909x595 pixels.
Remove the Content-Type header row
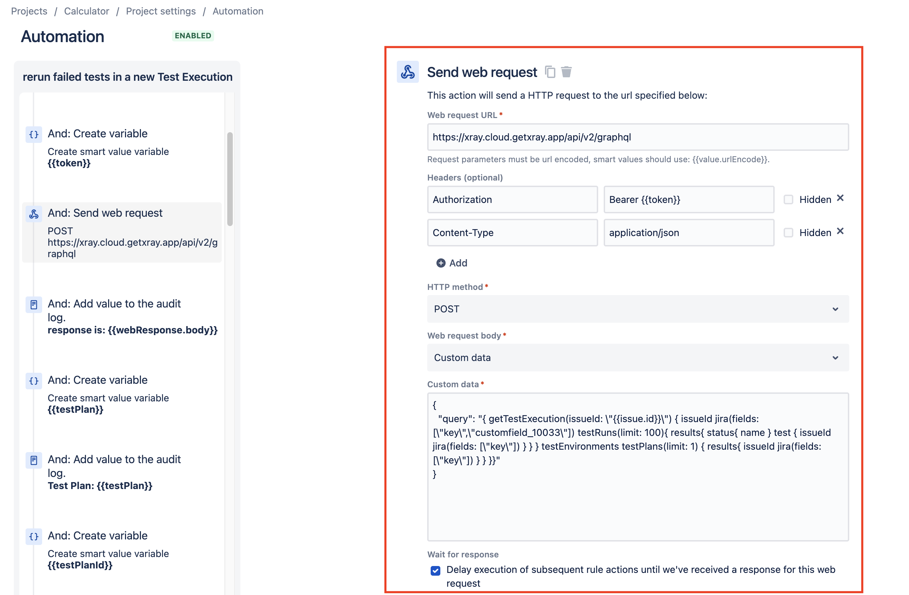point(840,231)
